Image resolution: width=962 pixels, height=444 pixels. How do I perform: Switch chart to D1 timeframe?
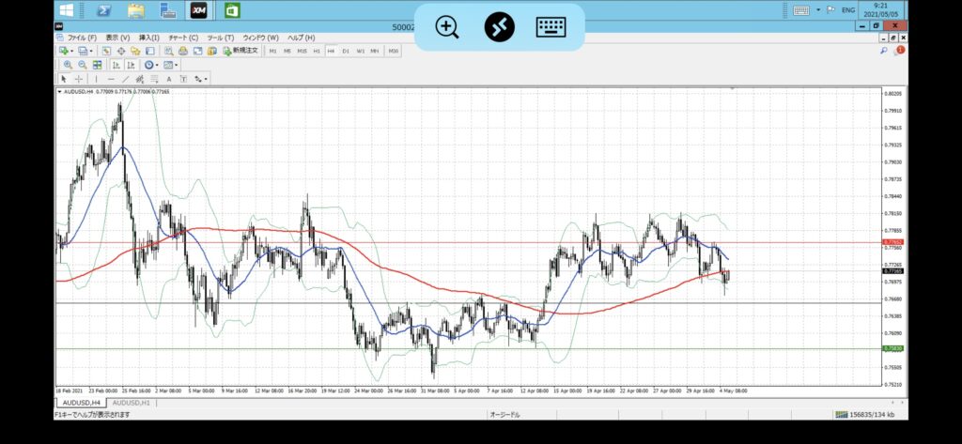(x=346, y=51)
